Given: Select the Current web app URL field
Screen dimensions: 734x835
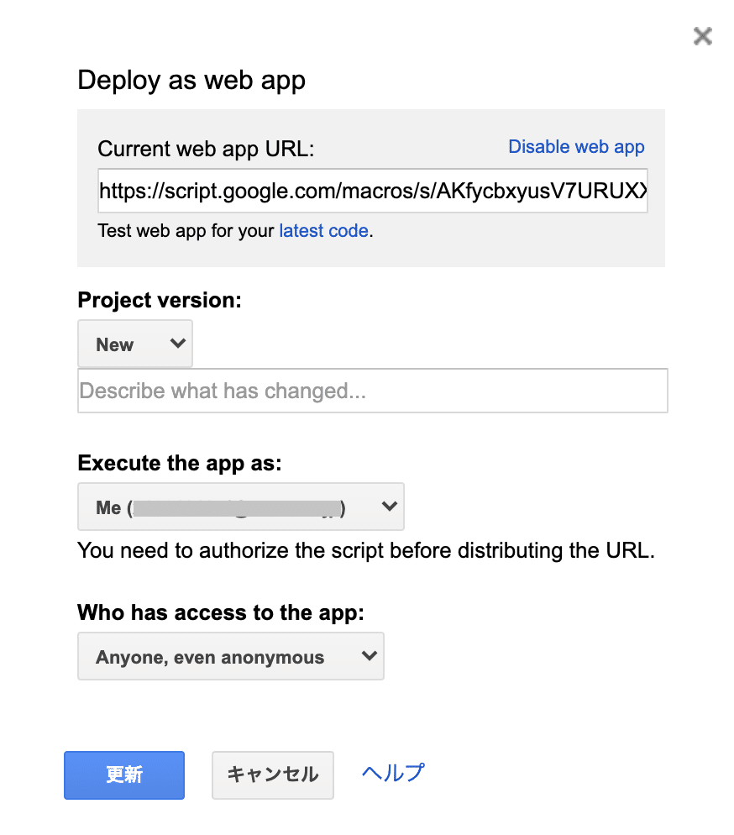Looking at the screenshot, I should (x=372, y=192).
